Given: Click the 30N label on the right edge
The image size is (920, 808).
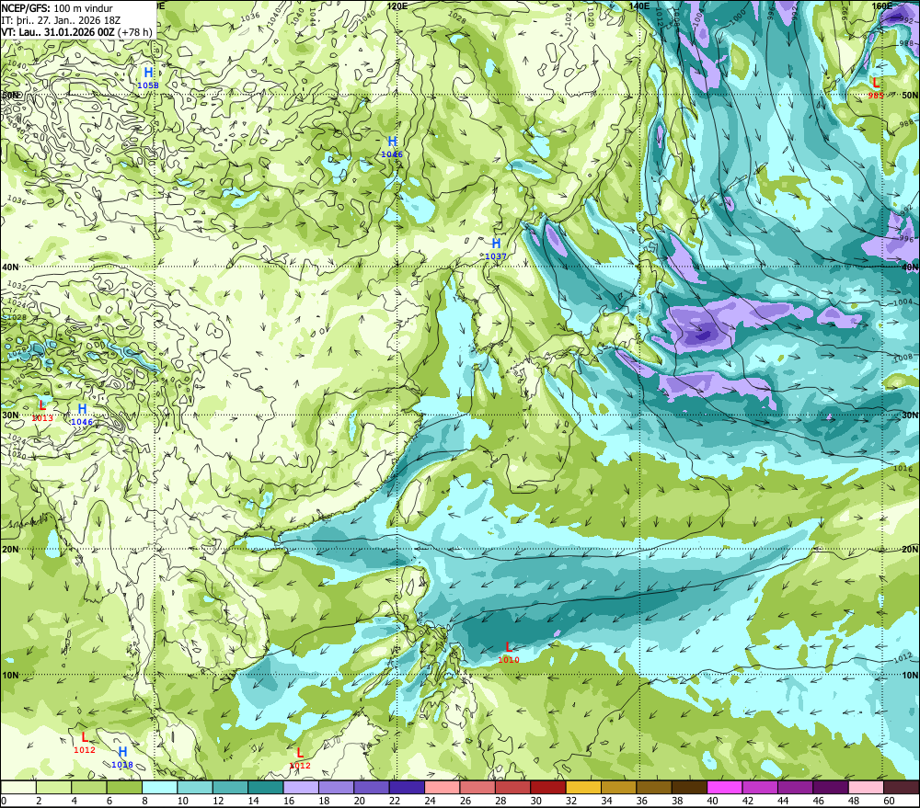Looking at the screenshot, I should click(x=910, y=415).
